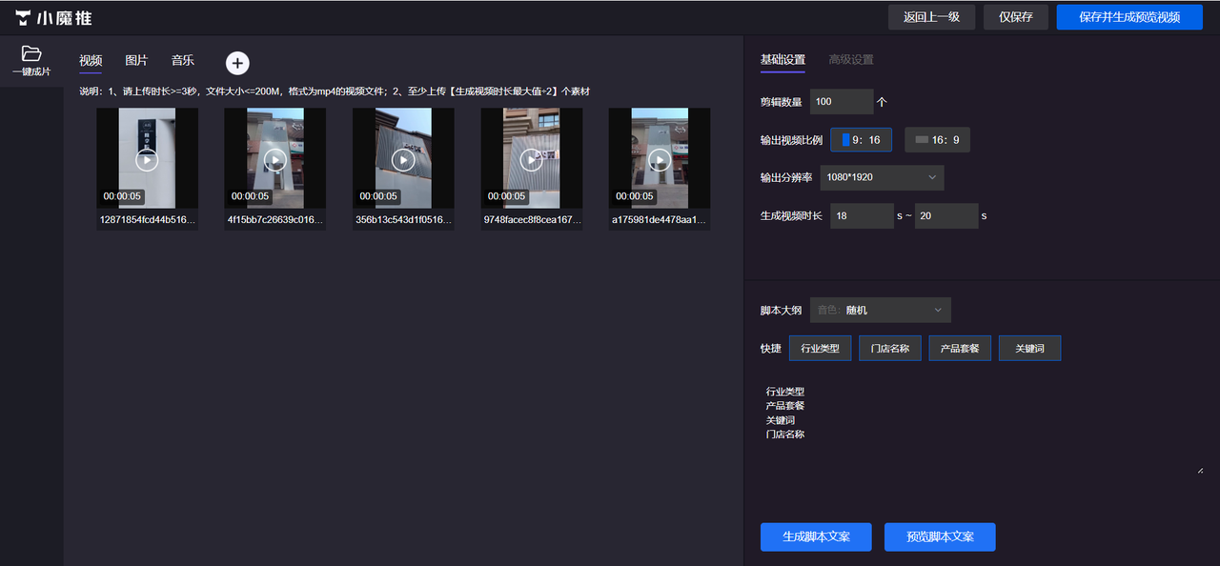1220x566 pixels.
Task: Play the third video 356b13c543d1f0516
Action: [403, 160]
